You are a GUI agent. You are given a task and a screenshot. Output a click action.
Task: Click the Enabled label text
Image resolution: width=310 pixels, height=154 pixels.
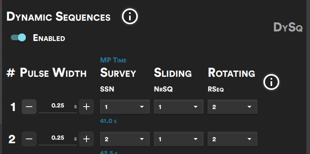click(49, 38)
